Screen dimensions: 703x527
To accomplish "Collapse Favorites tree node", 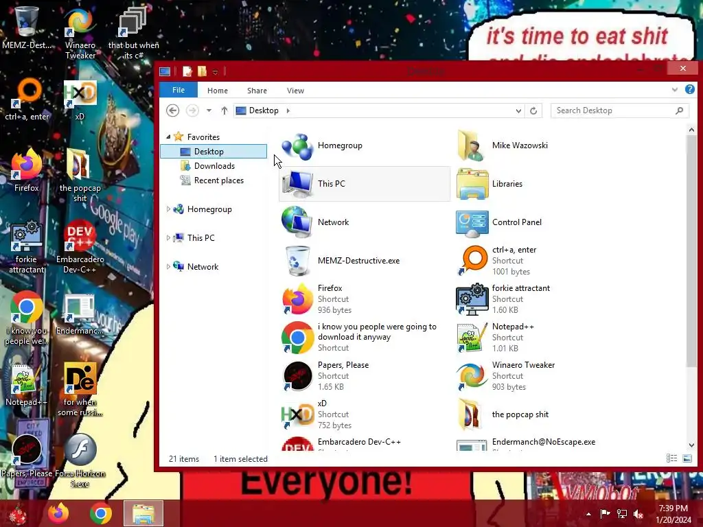I will (169, 137).
